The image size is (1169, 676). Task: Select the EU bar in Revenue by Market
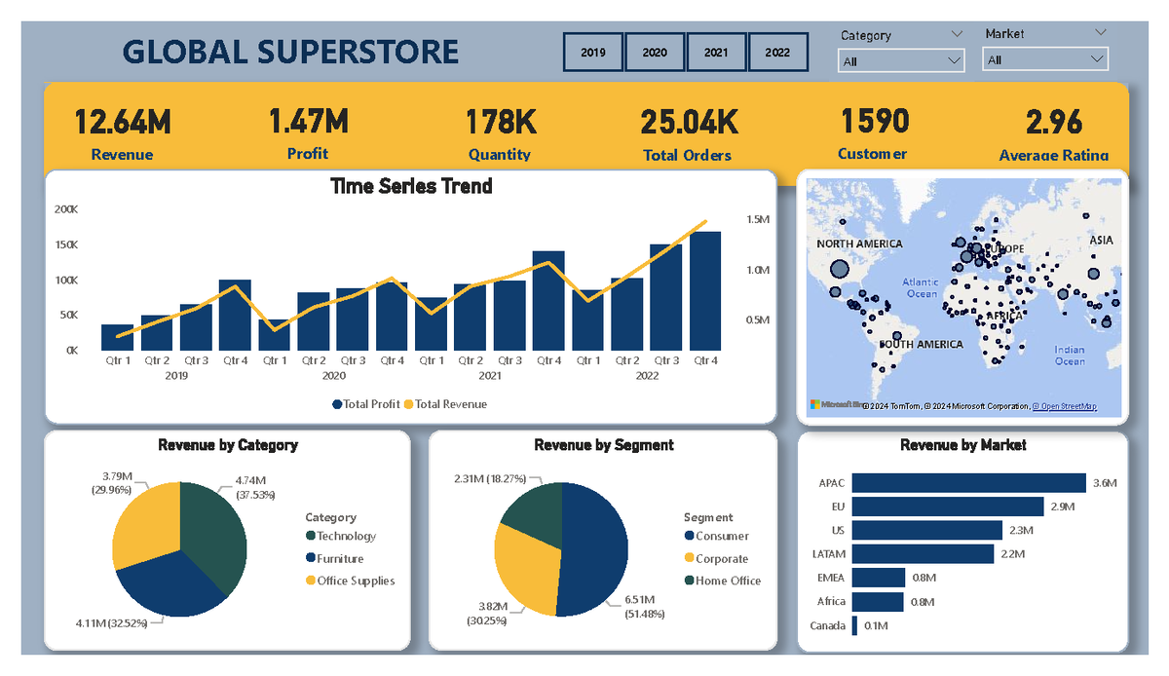[x=948, y=507]
